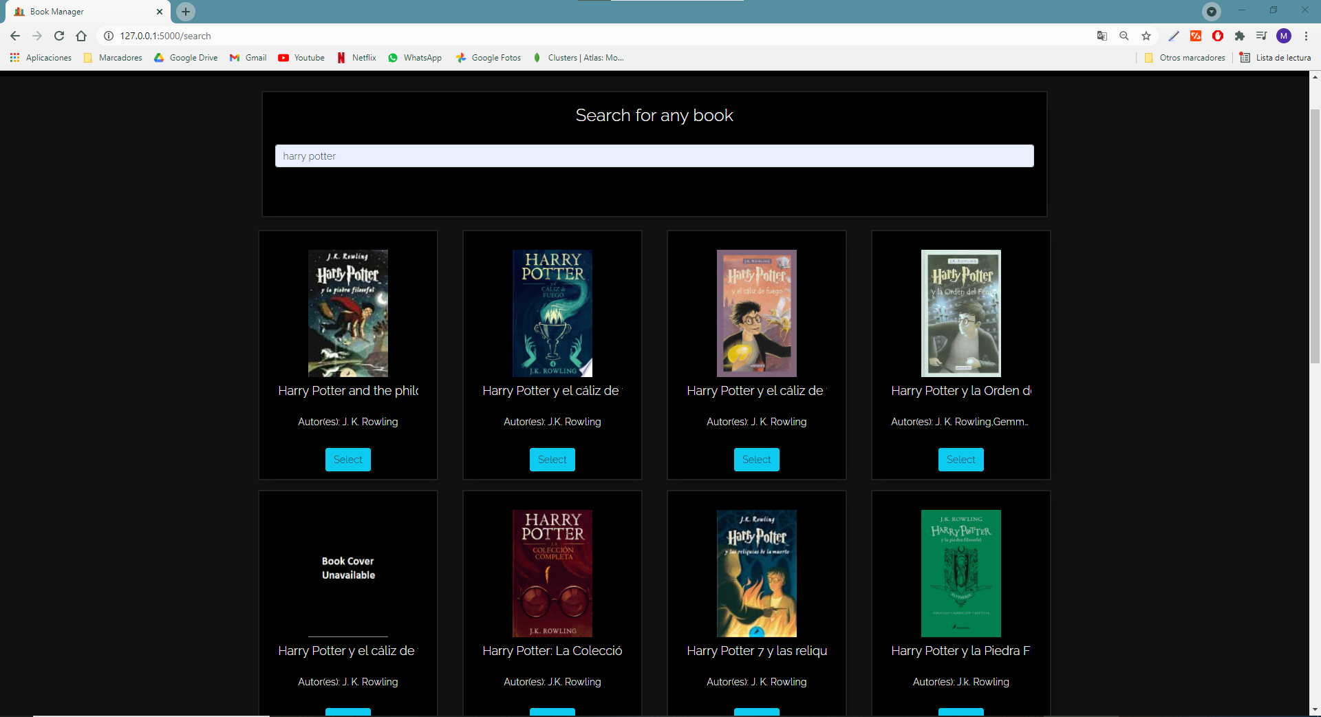This screenshot has height=717, width=1321.
Task: Click author text J. K. Rowling,Gemm..
Action: click(x=960, y=422)
